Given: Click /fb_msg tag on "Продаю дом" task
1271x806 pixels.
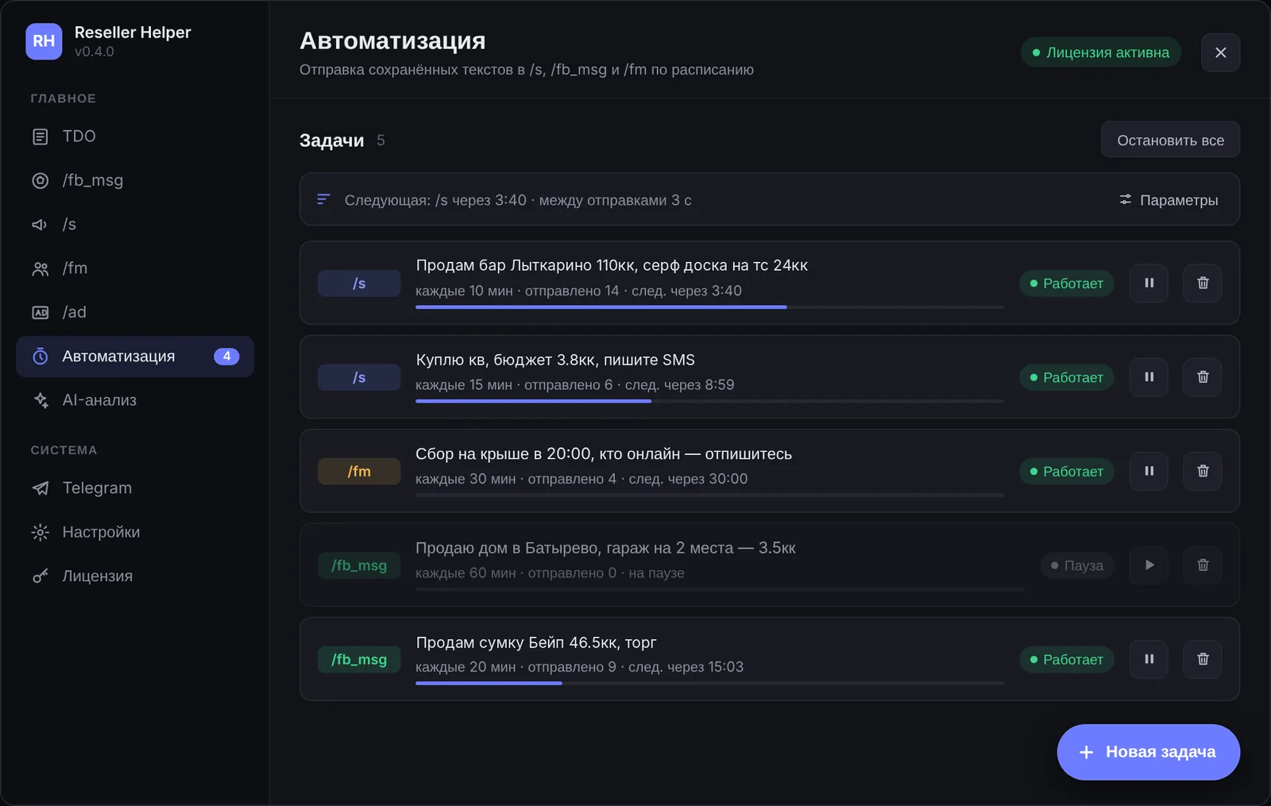Looking at the screenshot, I should point(359,565).
